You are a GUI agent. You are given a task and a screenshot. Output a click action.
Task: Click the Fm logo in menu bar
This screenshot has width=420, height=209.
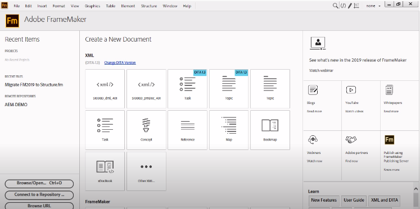(4, 6)
